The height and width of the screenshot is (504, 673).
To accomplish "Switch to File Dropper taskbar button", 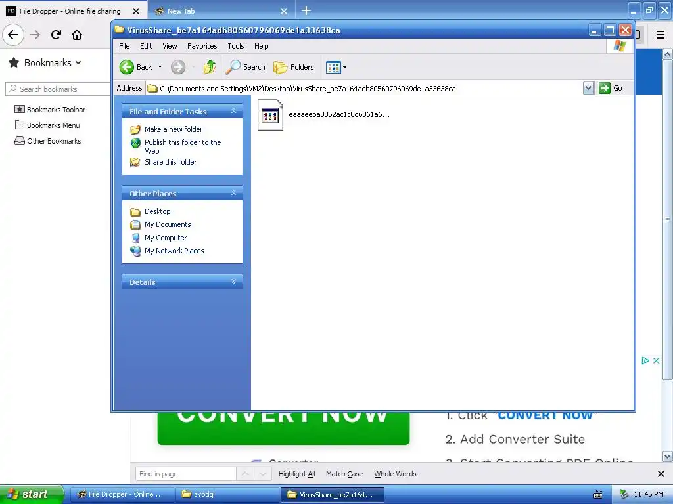I will (122, 494).
